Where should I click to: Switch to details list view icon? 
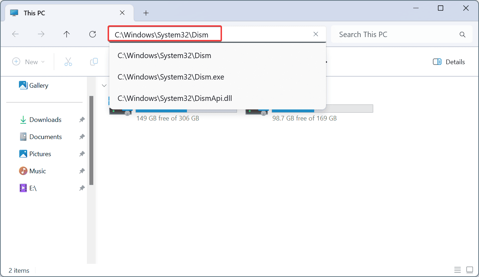pos(457,270)
